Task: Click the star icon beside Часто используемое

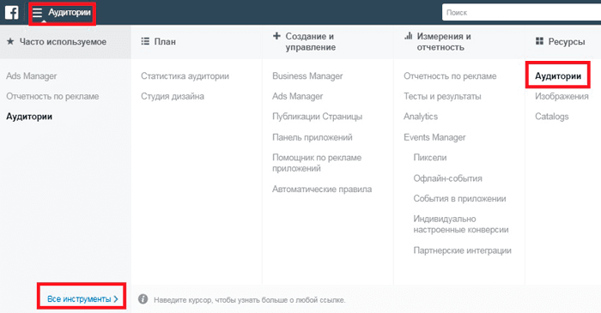Action: click(10, 41)
